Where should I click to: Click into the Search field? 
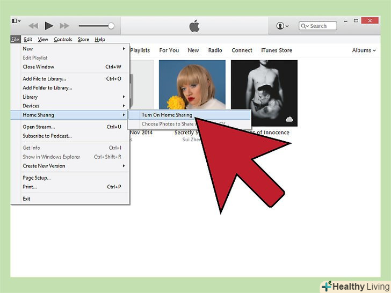(318, 26)
